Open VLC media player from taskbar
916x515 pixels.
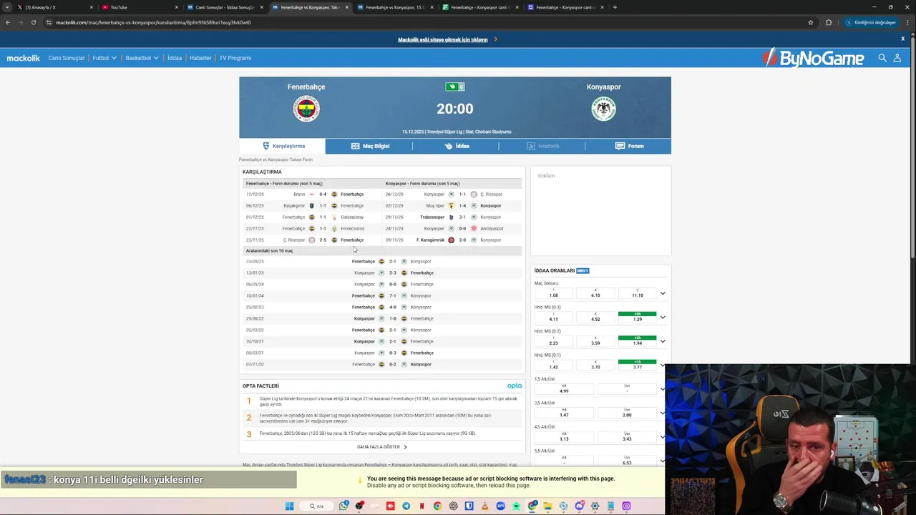click(484, 506)
